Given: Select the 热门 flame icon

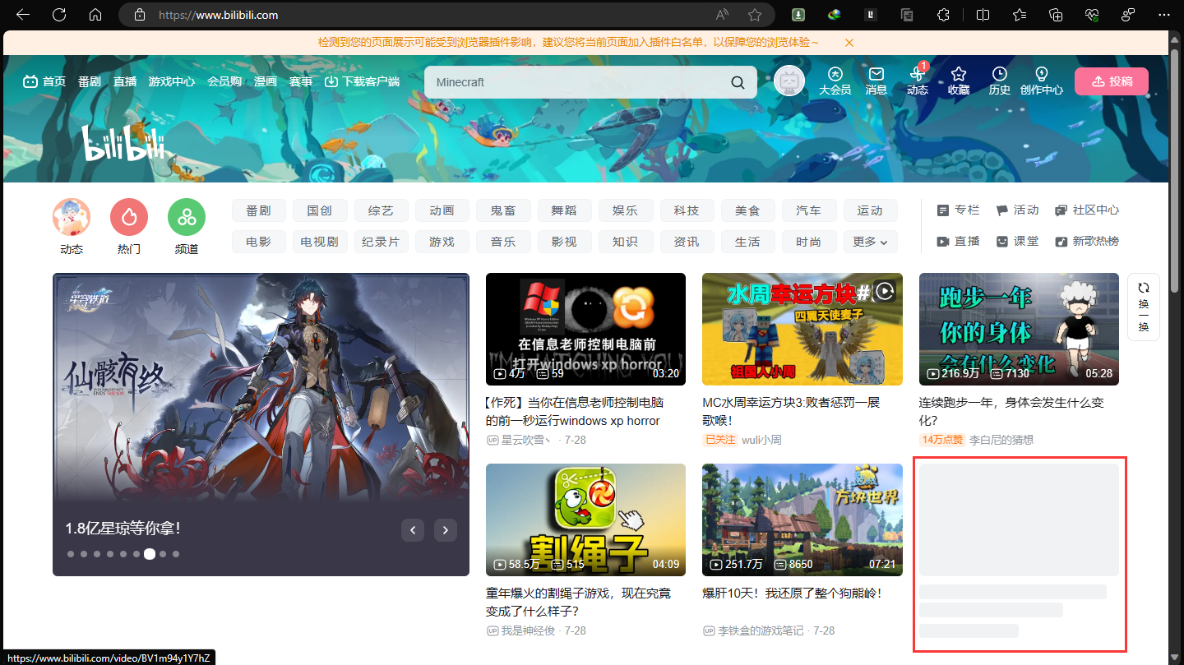Looking at the screenshot, I should 128,215.
